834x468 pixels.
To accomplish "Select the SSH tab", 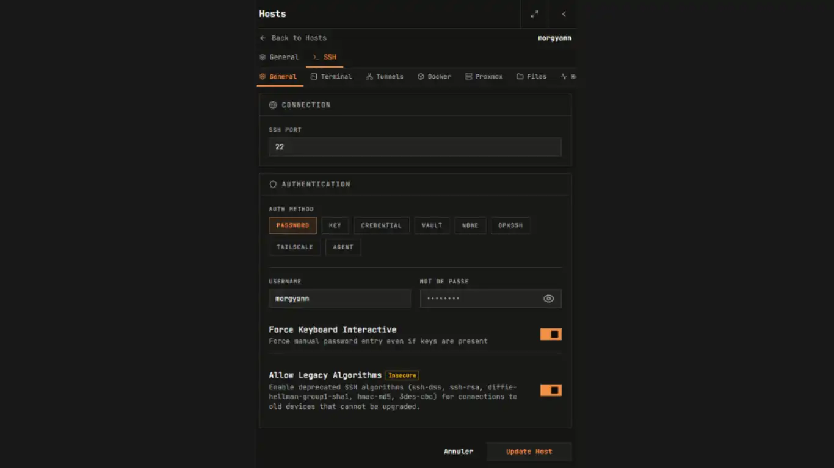I will (x=324, y=57).
